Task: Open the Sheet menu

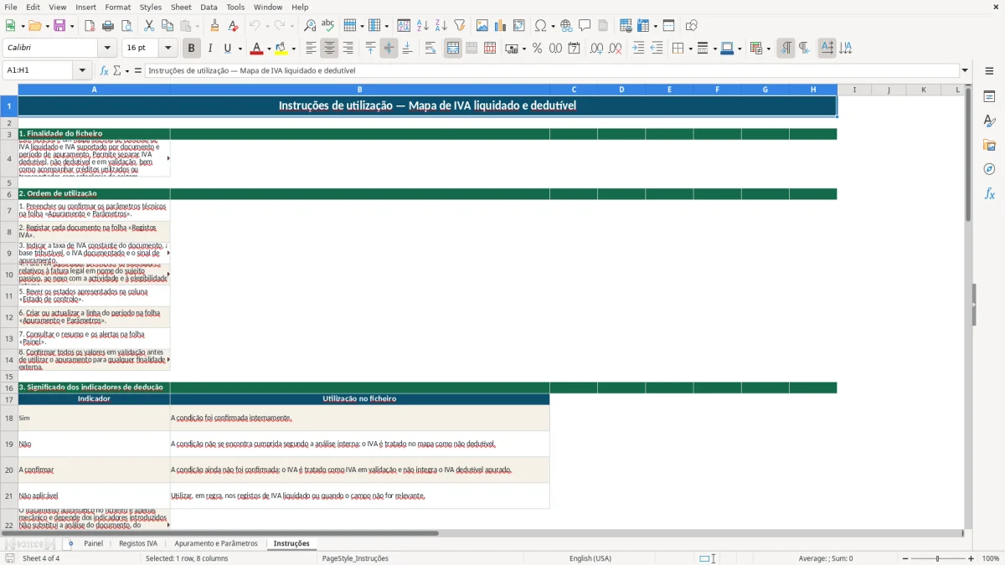Action: [181, 7]
